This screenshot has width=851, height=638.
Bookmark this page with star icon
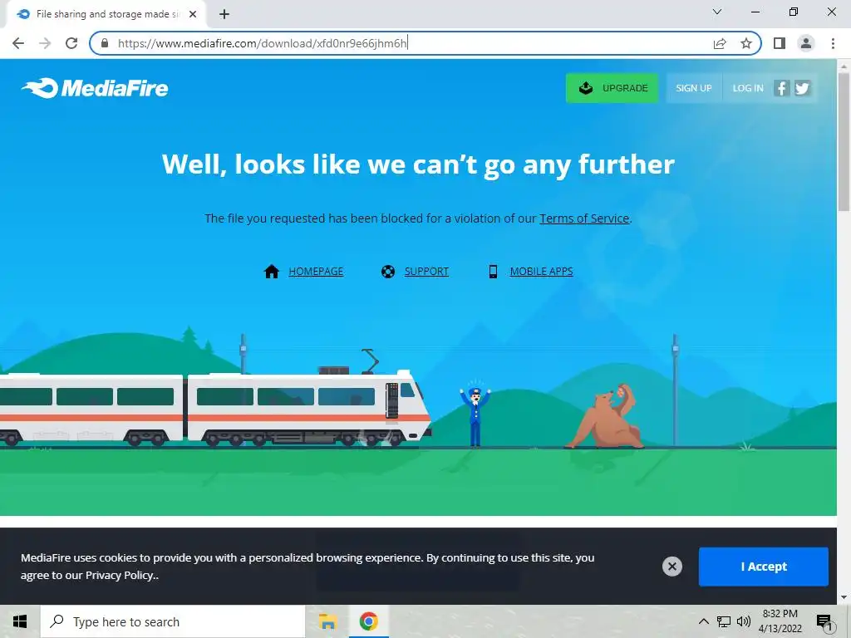pyautogui.click(x=746, y=43)
